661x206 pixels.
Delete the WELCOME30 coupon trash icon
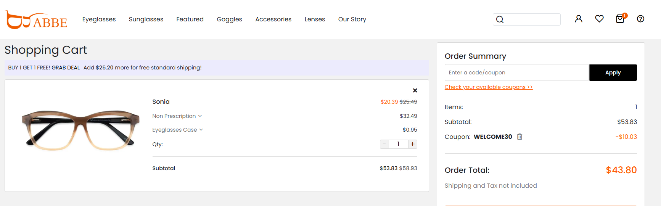519,137
